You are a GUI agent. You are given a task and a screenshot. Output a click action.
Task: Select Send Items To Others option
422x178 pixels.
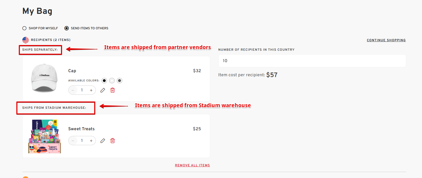86,28
